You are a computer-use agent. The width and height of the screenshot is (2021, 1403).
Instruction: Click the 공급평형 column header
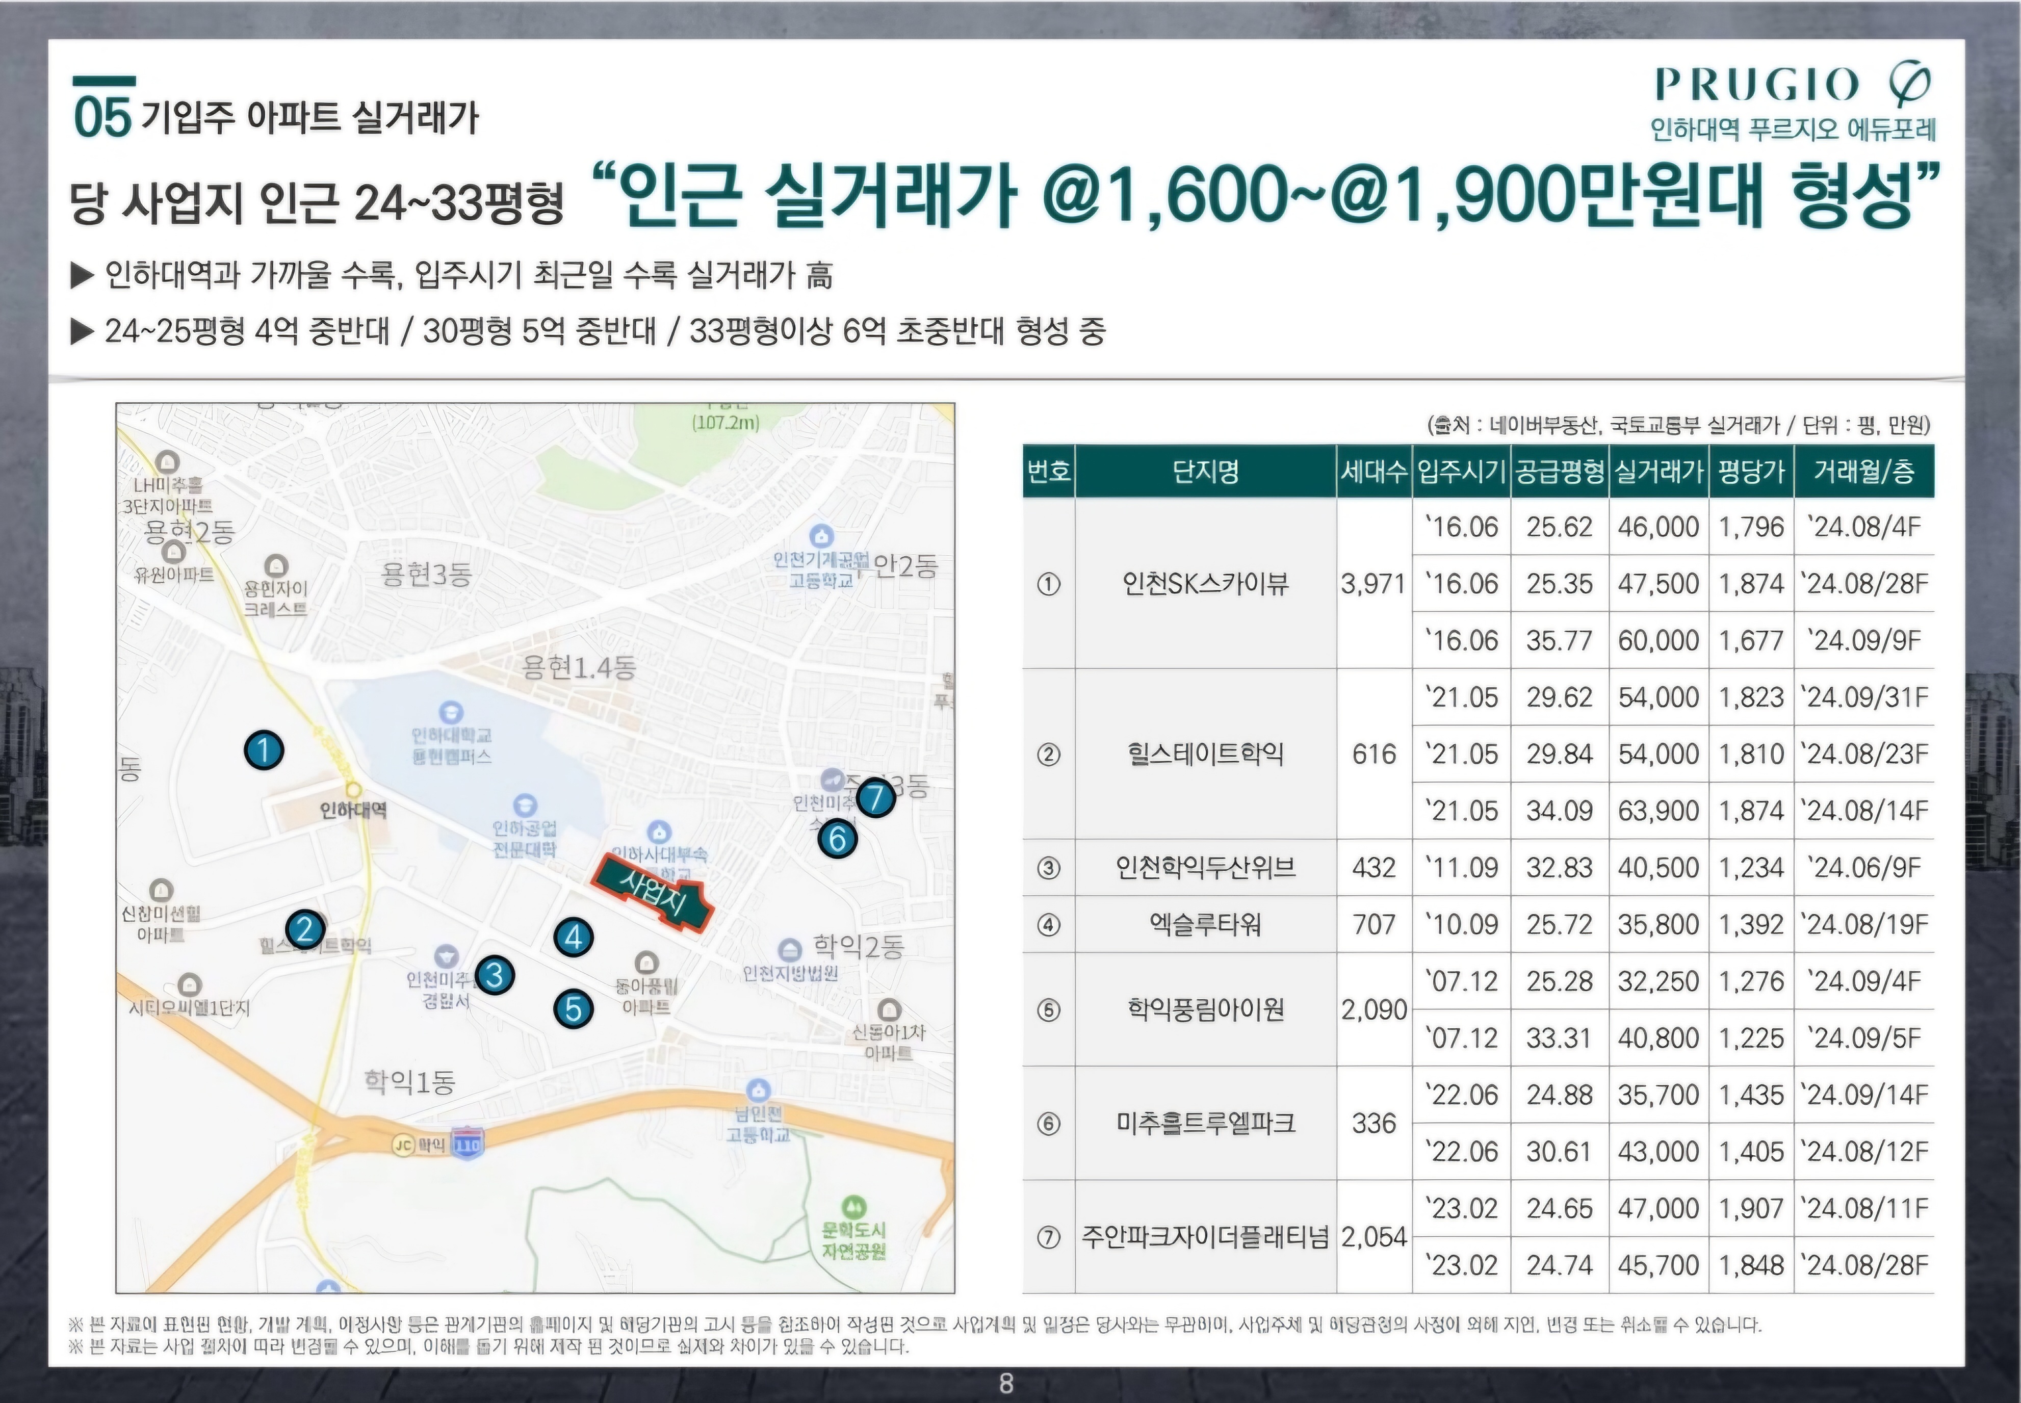(x=1560, y=472)
